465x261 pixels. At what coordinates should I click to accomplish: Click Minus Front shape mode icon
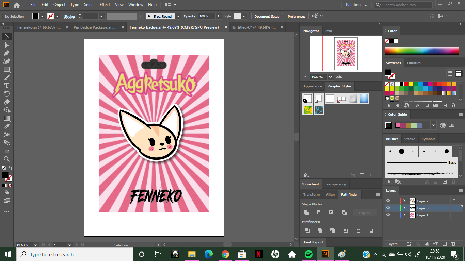coord(319,213)
